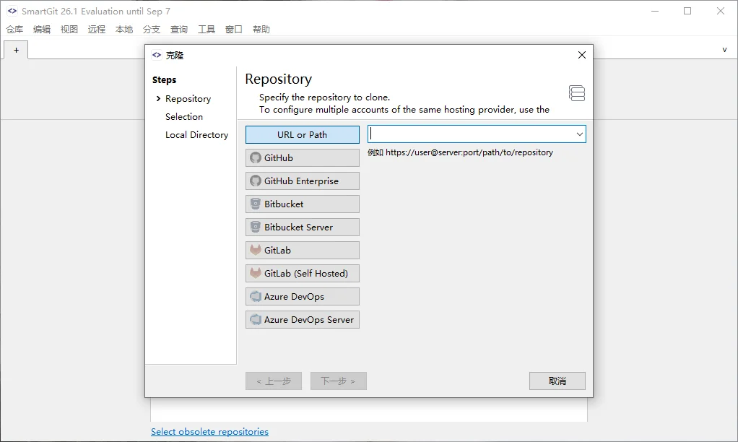Viewport: 738px width, 442px height.
Task: Choose the GitLab fox icon
Action: tap(256, 250)
